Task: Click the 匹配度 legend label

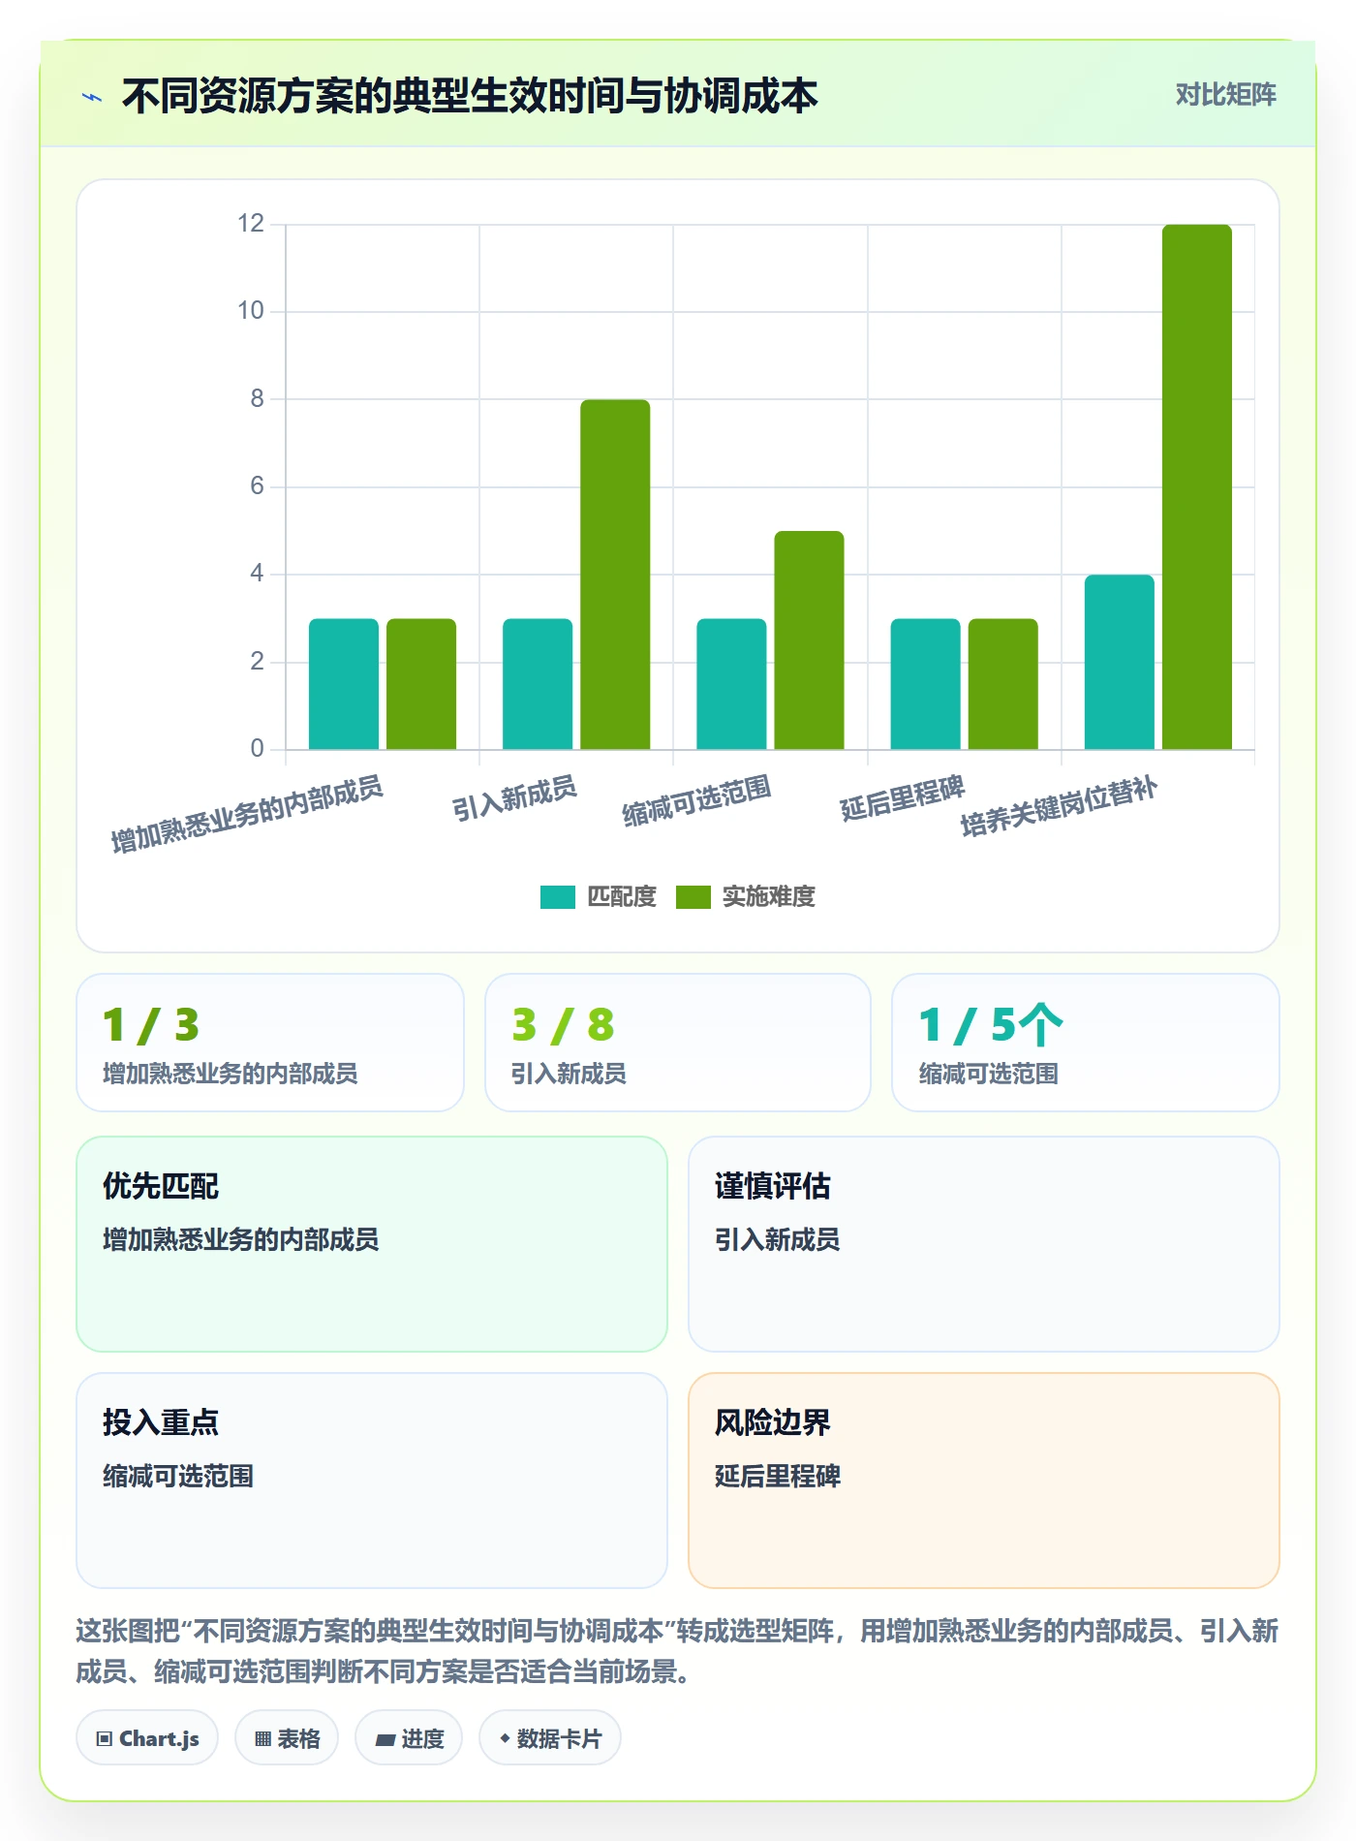Action: click(622, 897)
